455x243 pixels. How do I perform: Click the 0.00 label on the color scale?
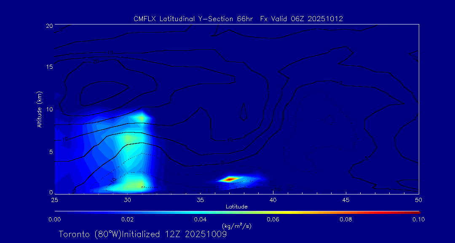(x=55, y=219)
